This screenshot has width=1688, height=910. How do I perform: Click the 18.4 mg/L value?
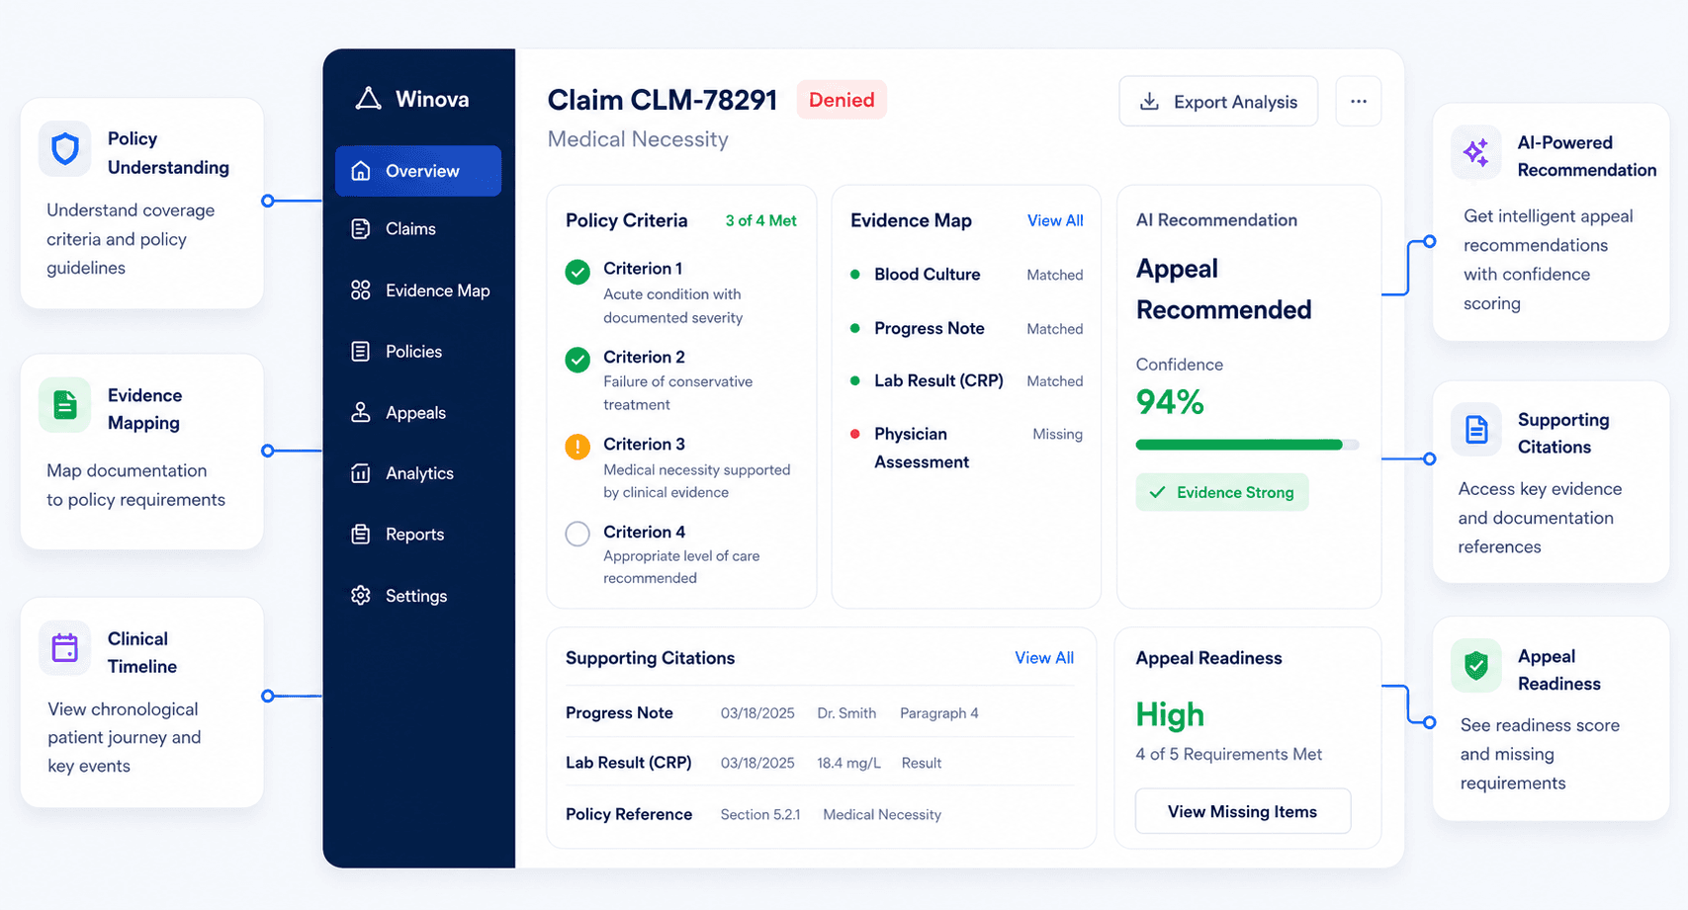848,763
